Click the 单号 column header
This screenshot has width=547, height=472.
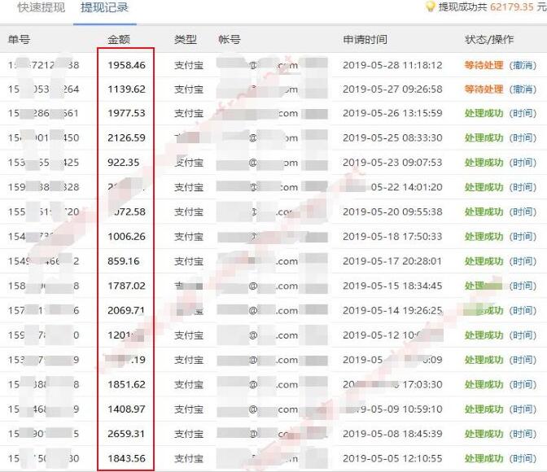pyautogui.click(x=20, y=39)
